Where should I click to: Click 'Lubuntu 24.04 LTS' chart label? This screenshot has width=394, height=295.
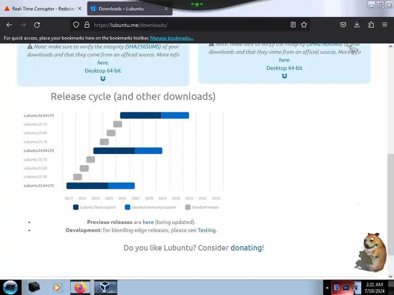coord(39,151)
